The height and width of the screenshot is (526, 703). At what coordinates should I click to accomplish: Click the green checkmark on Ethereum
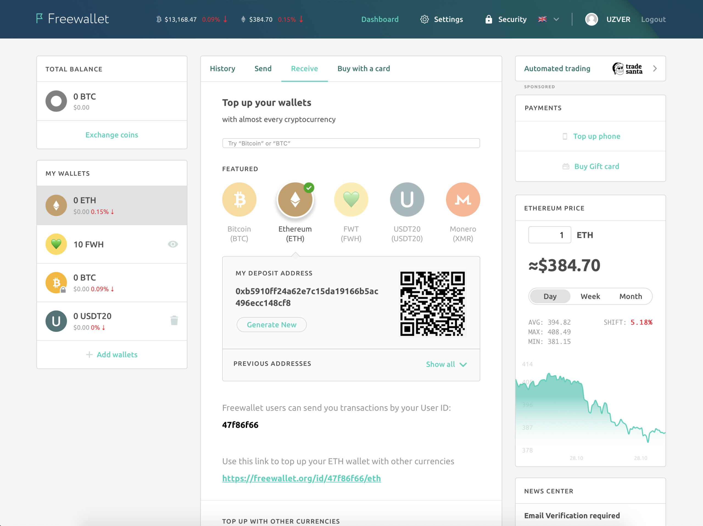[x=309, y=188]
